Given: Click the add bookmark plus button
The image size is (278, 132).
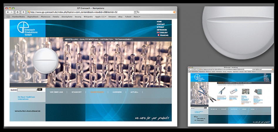Looking at the screenshot, I should 23,12.
